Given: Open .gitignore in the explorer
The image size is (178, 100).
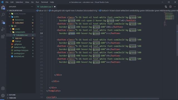Looking at the screenshot, I should pos(21,44).
